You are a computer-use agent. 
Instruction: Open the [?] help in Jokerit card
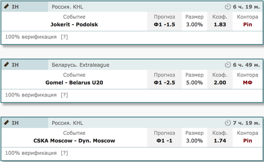[x=64, y=37]
